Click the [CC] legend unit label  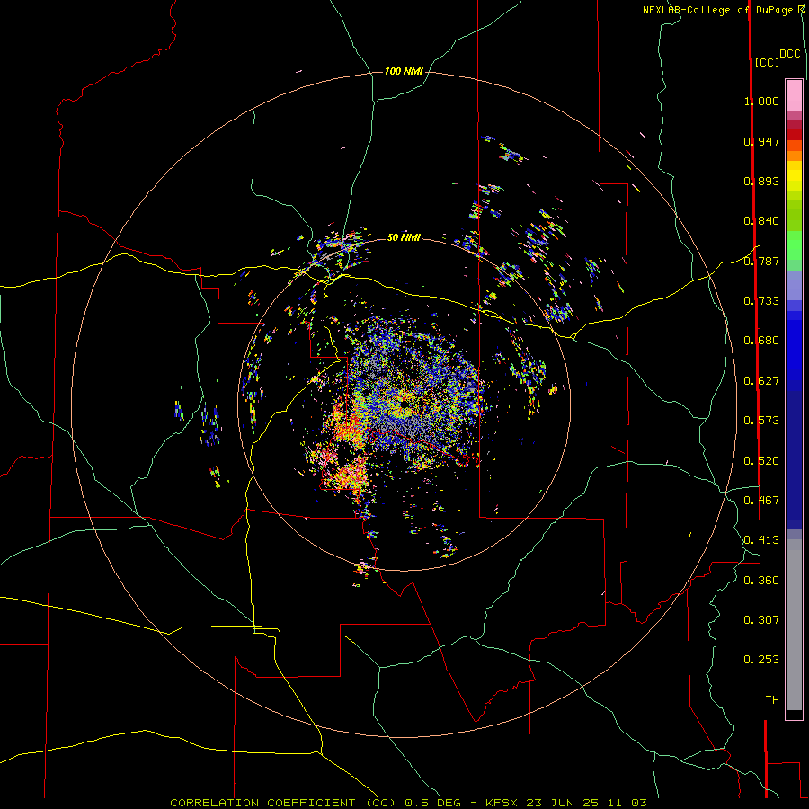pos(767,62)
